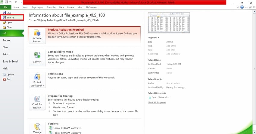Select the Info section
Viewport: 256px width, 134px height.
tap(12, 33)
